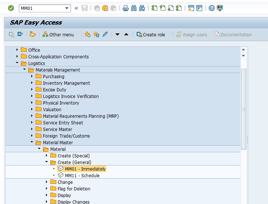Click the Move Favorites Up arrow
The width and height of the screenshot is (268, 204).
tap(126, 34)
